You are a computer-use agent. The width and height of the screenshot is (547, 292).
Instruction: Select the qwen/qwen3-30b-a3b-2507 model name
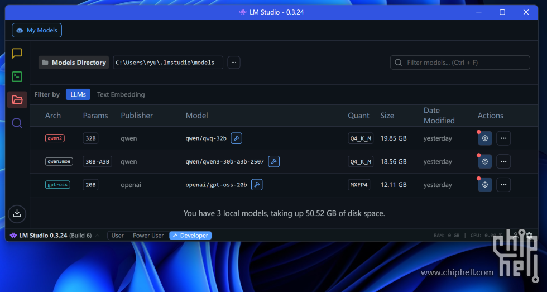[224, 161]
